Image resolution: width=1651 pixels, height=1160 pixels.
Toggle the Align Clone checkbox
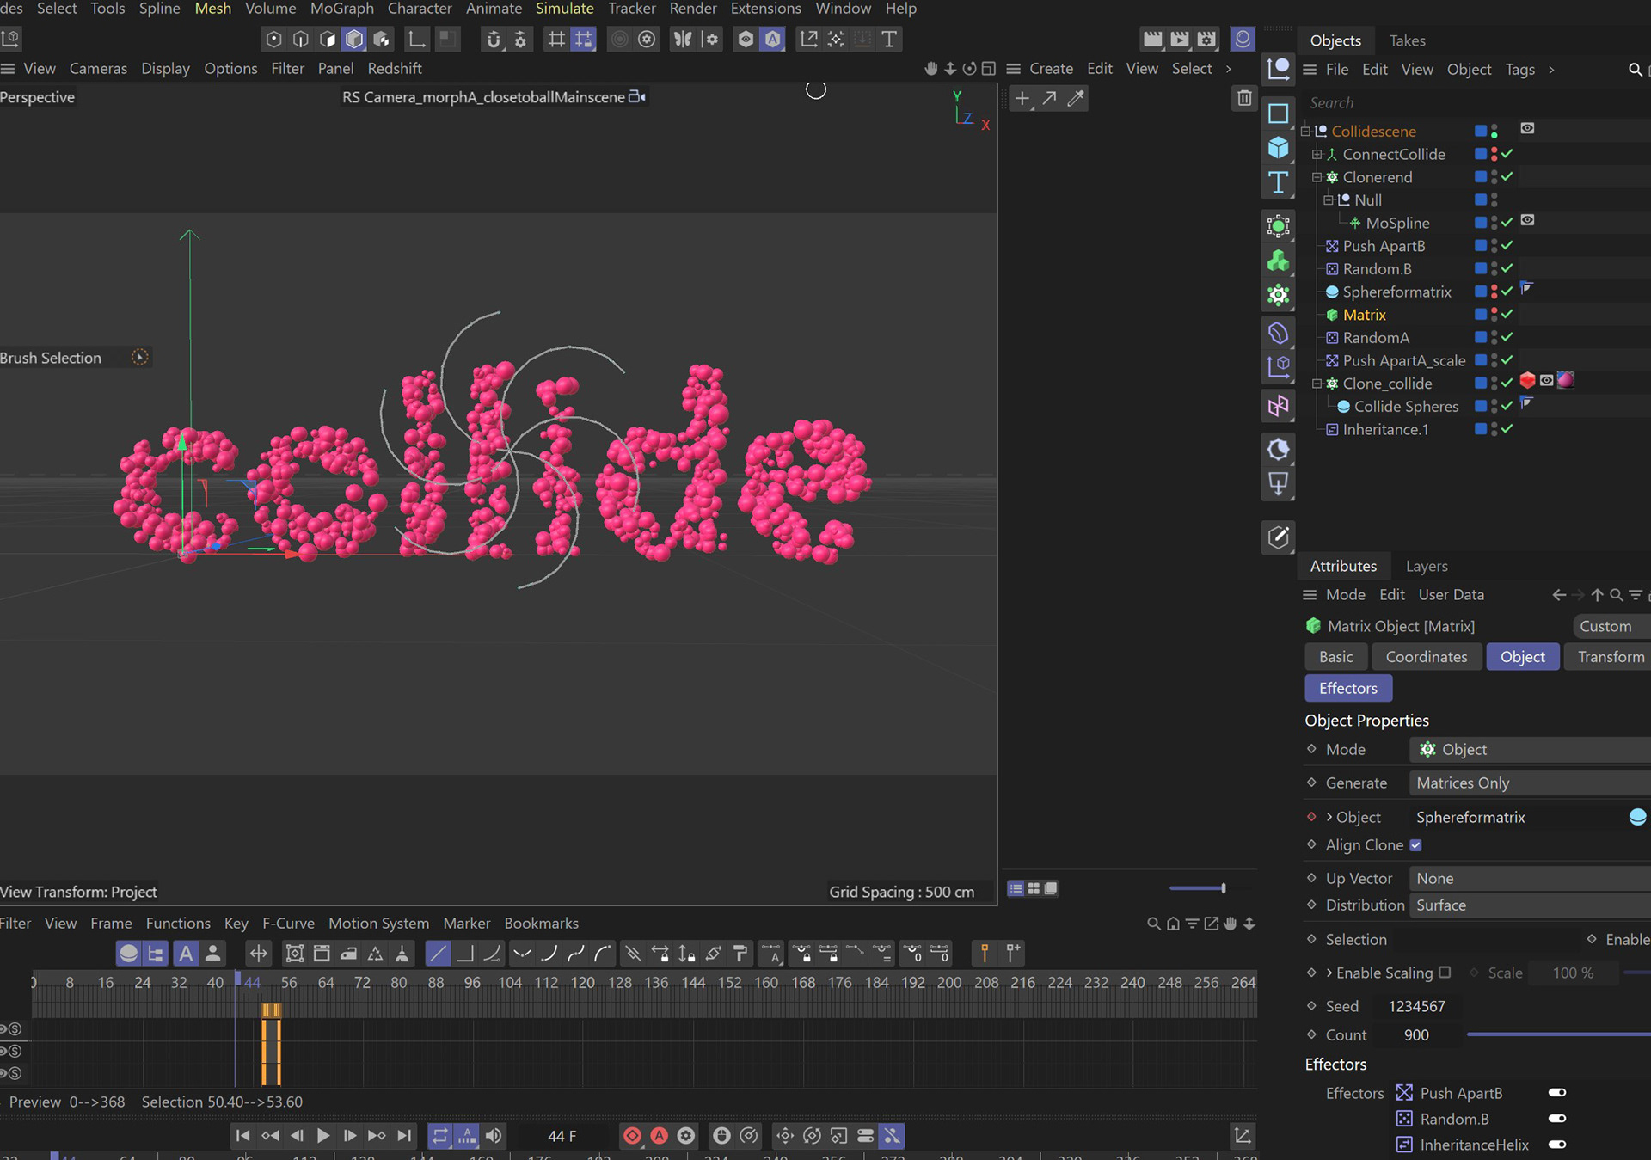(1415, 845)
